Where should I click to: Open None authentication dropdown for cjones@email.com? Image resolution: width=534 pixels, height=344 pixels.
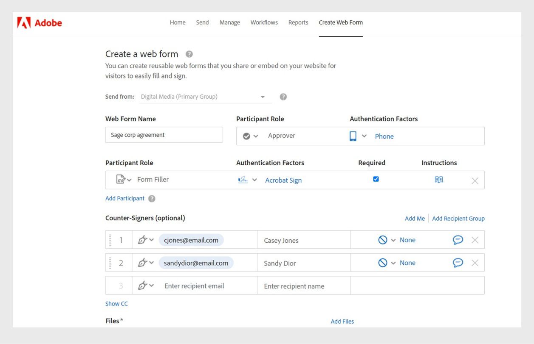[x=393, y=240]
